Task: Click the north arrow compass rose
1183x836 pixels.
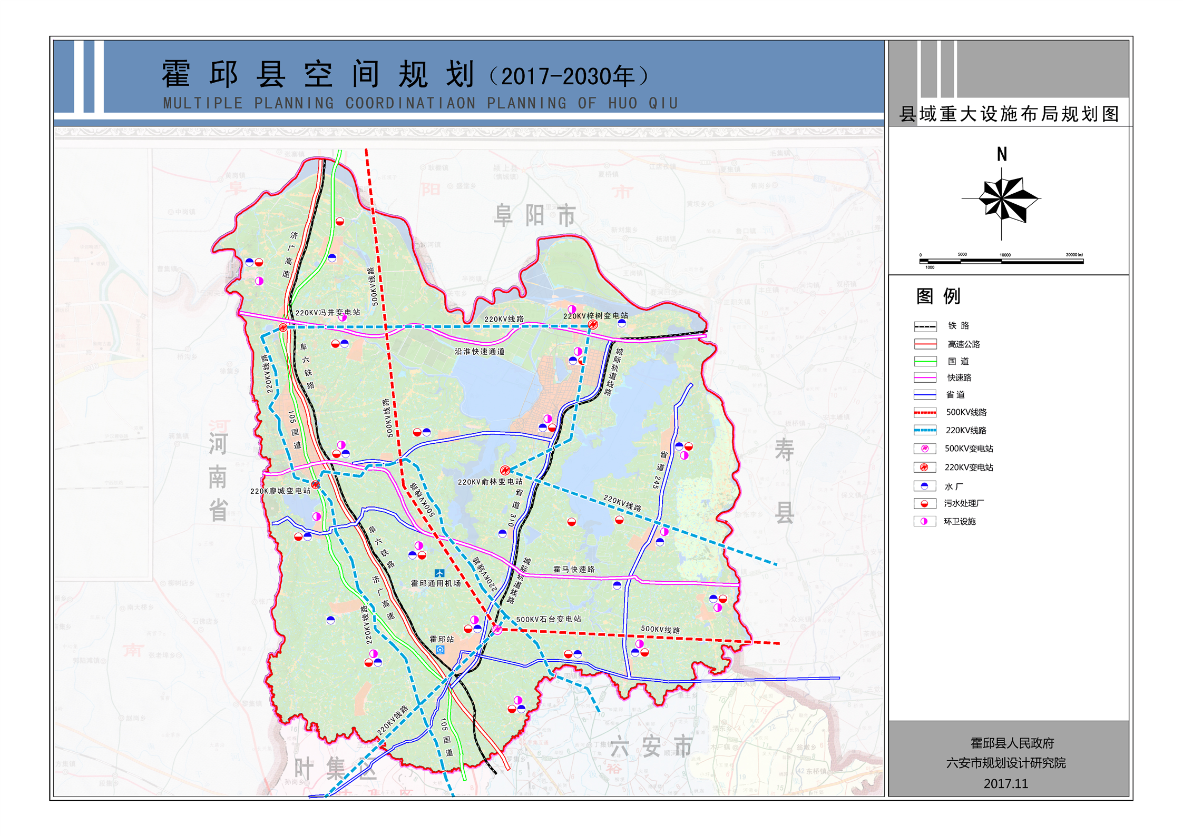Action: (x=1002, y=200)
